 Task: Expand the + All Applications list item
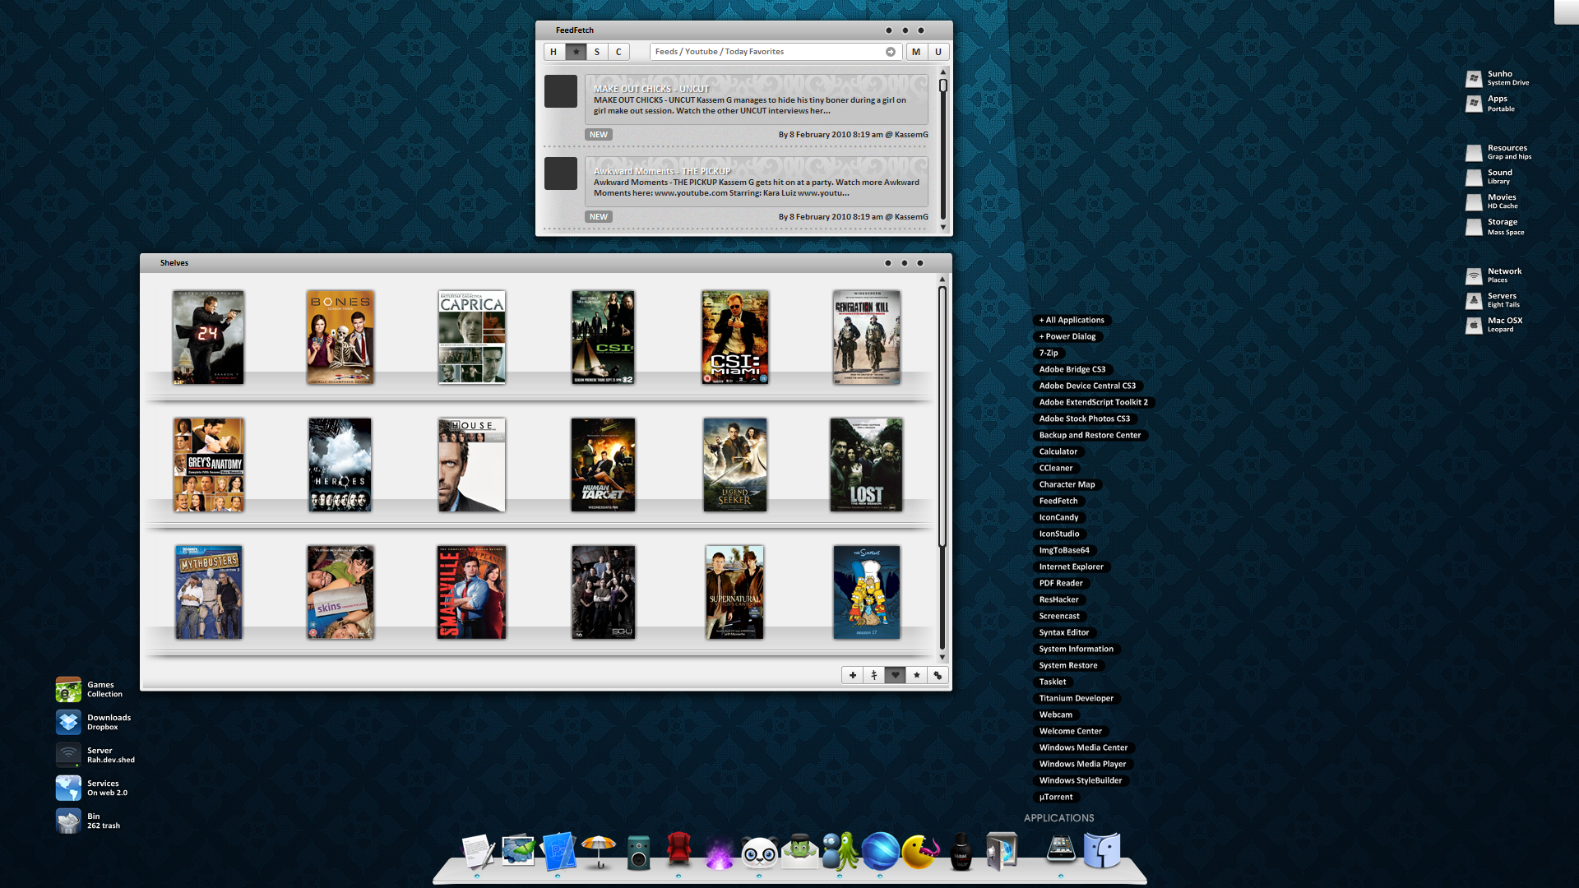coord(1072,320)
